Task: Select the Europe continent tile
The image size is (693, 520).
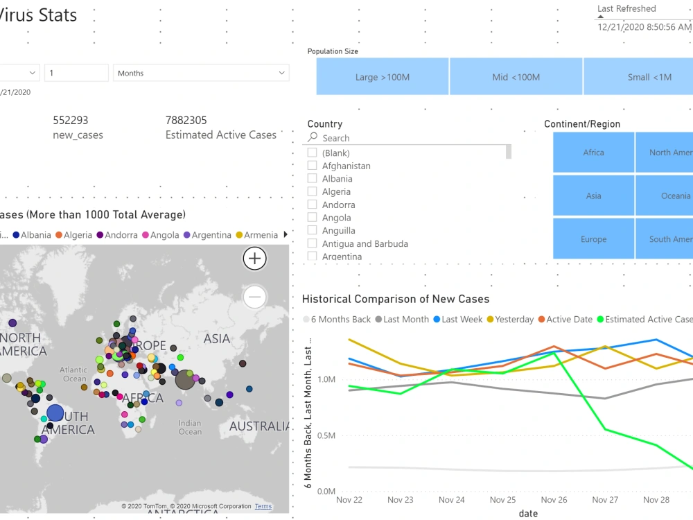Action: tap(593, 239)
